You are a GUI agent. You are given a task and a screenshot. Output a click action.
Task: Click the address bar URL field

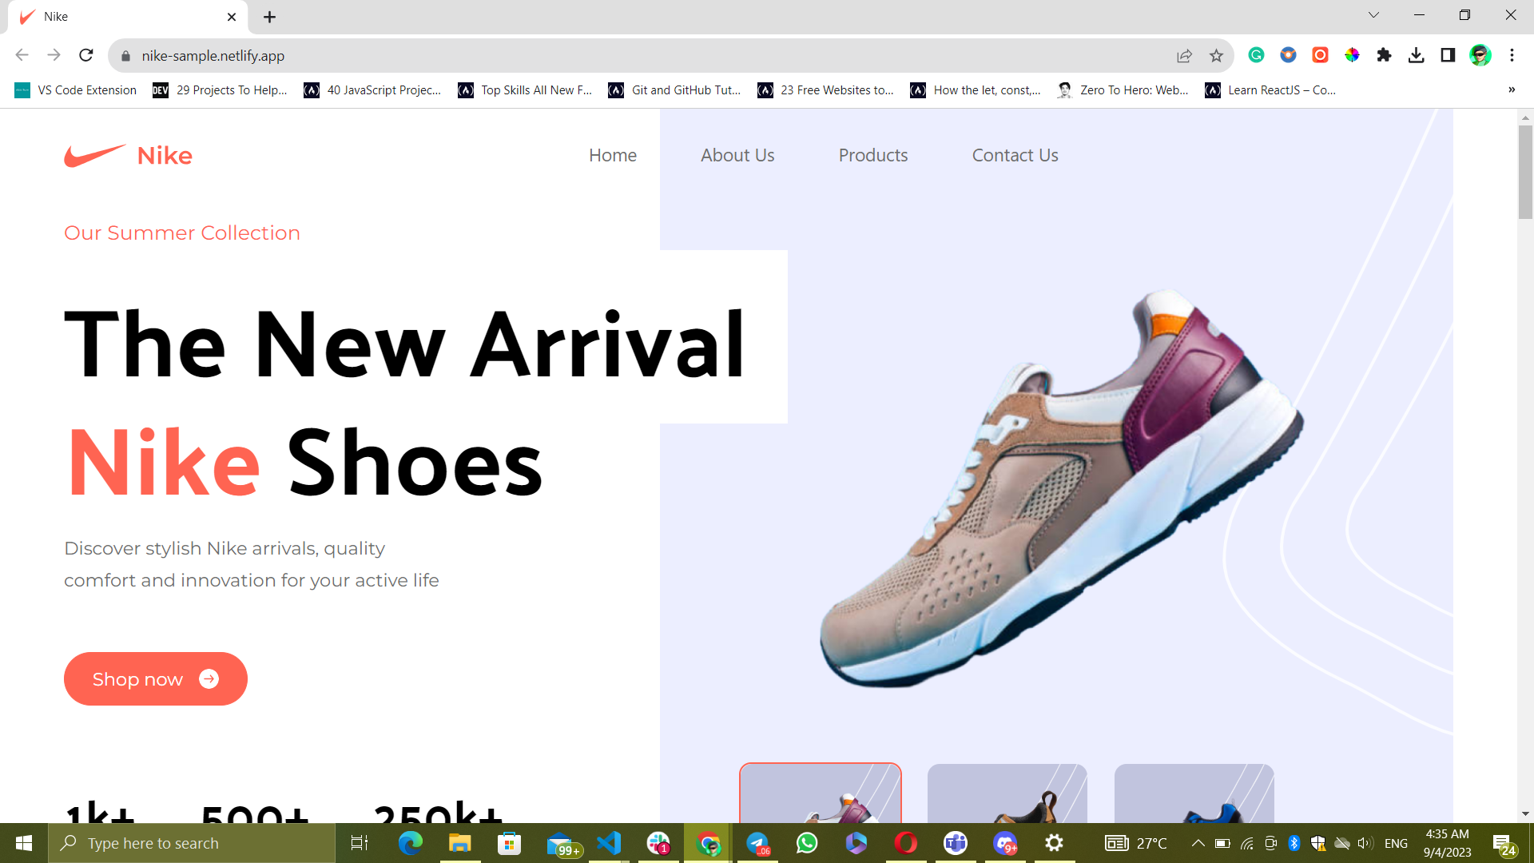559,55
